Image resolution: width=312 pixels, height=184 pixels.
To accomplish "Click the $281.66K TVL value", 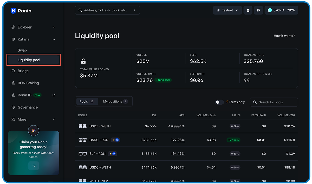I will pos(149,140).
